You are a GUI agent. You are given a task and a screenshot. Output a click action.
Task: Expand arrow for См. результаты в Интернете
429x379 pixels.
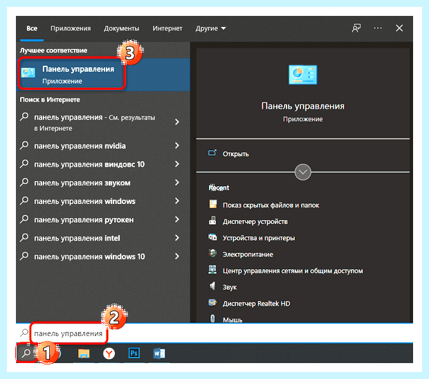pyautogui.click(x=177, y=122)
